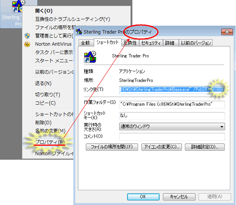Open the 実行時の大きさ dropdown

tap(172, 126)
